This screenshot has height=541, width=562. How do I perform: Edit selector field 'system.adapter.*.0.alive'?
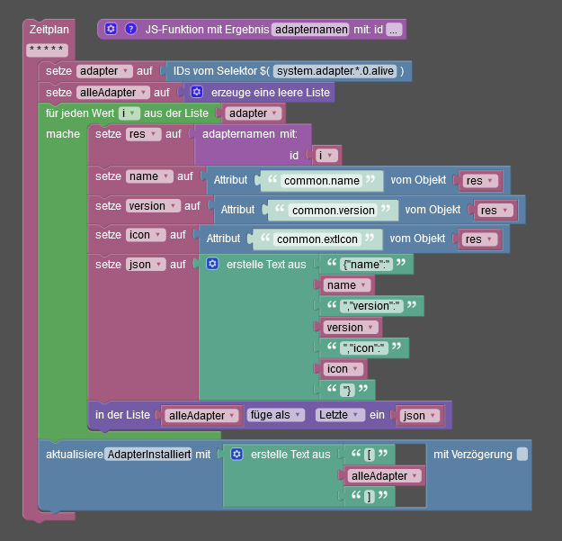click(335, 71)
